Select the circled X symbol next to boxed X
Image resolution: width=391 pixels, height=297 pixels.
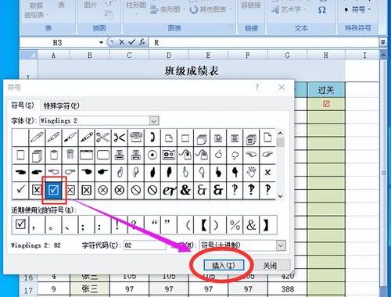pos(103,190)
